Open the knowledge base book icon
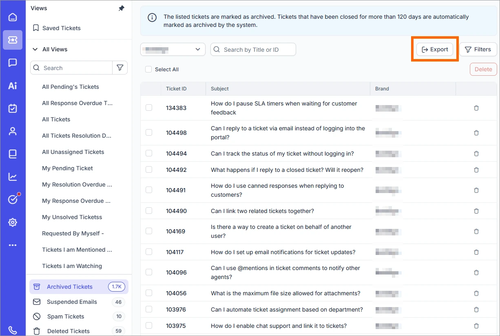The width and height of the screenshot is (500, 336). (x=13, y=154)
